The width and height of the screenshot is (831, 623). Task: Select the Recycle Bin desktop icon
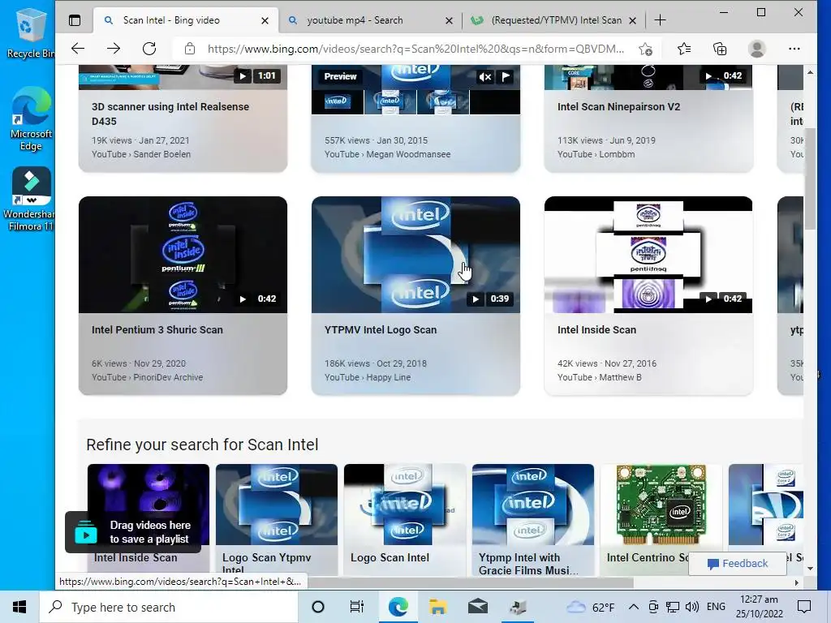coord(29,32)
